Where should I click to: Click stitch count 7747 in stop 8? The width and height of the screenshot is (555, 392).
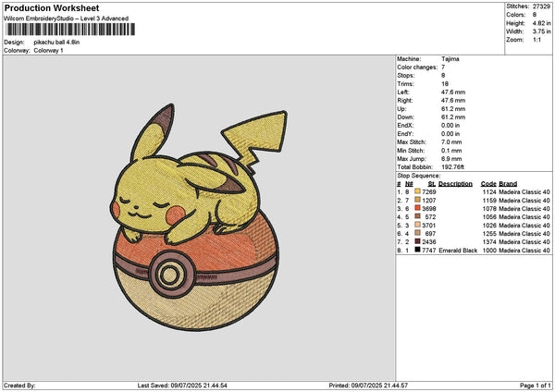(429, 251)
